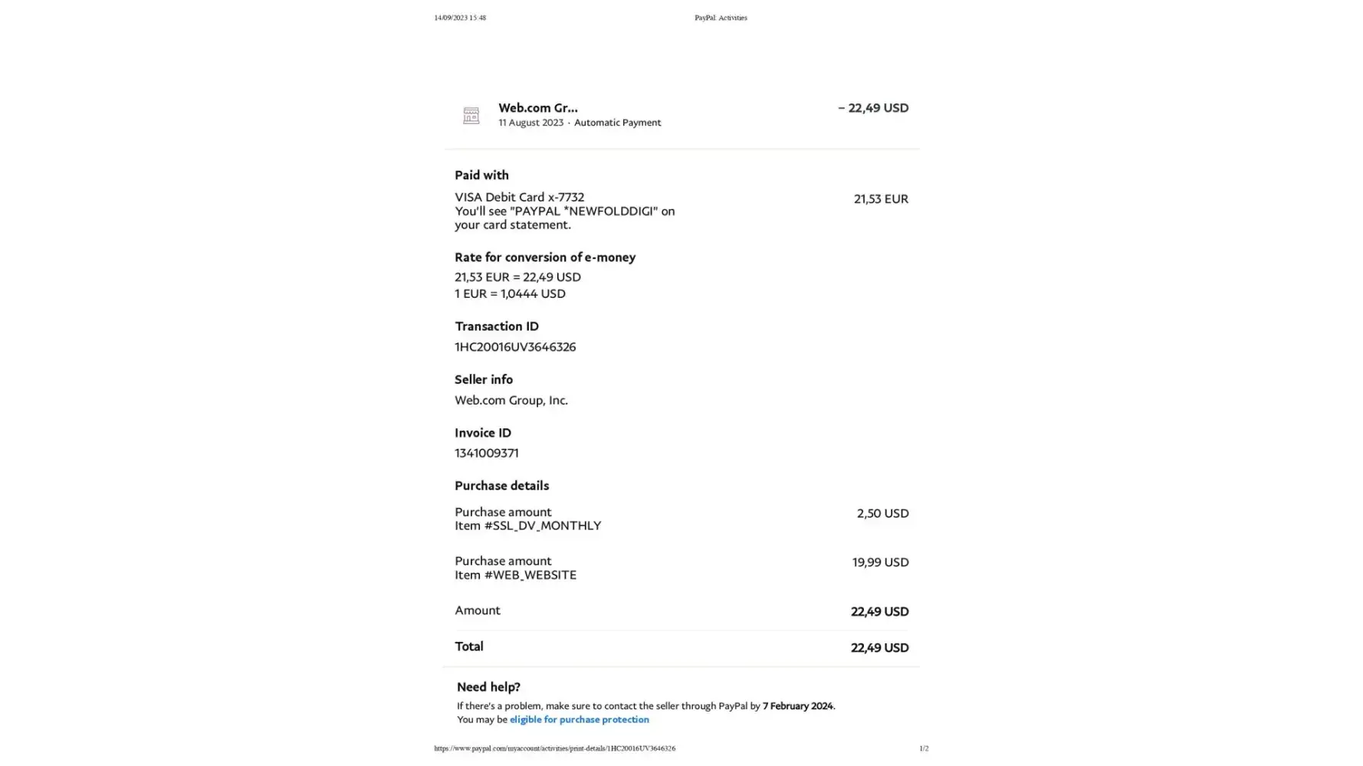Select the transaction ID 1HC20016UV3646326
The image size is (1363, 766).
514,347
